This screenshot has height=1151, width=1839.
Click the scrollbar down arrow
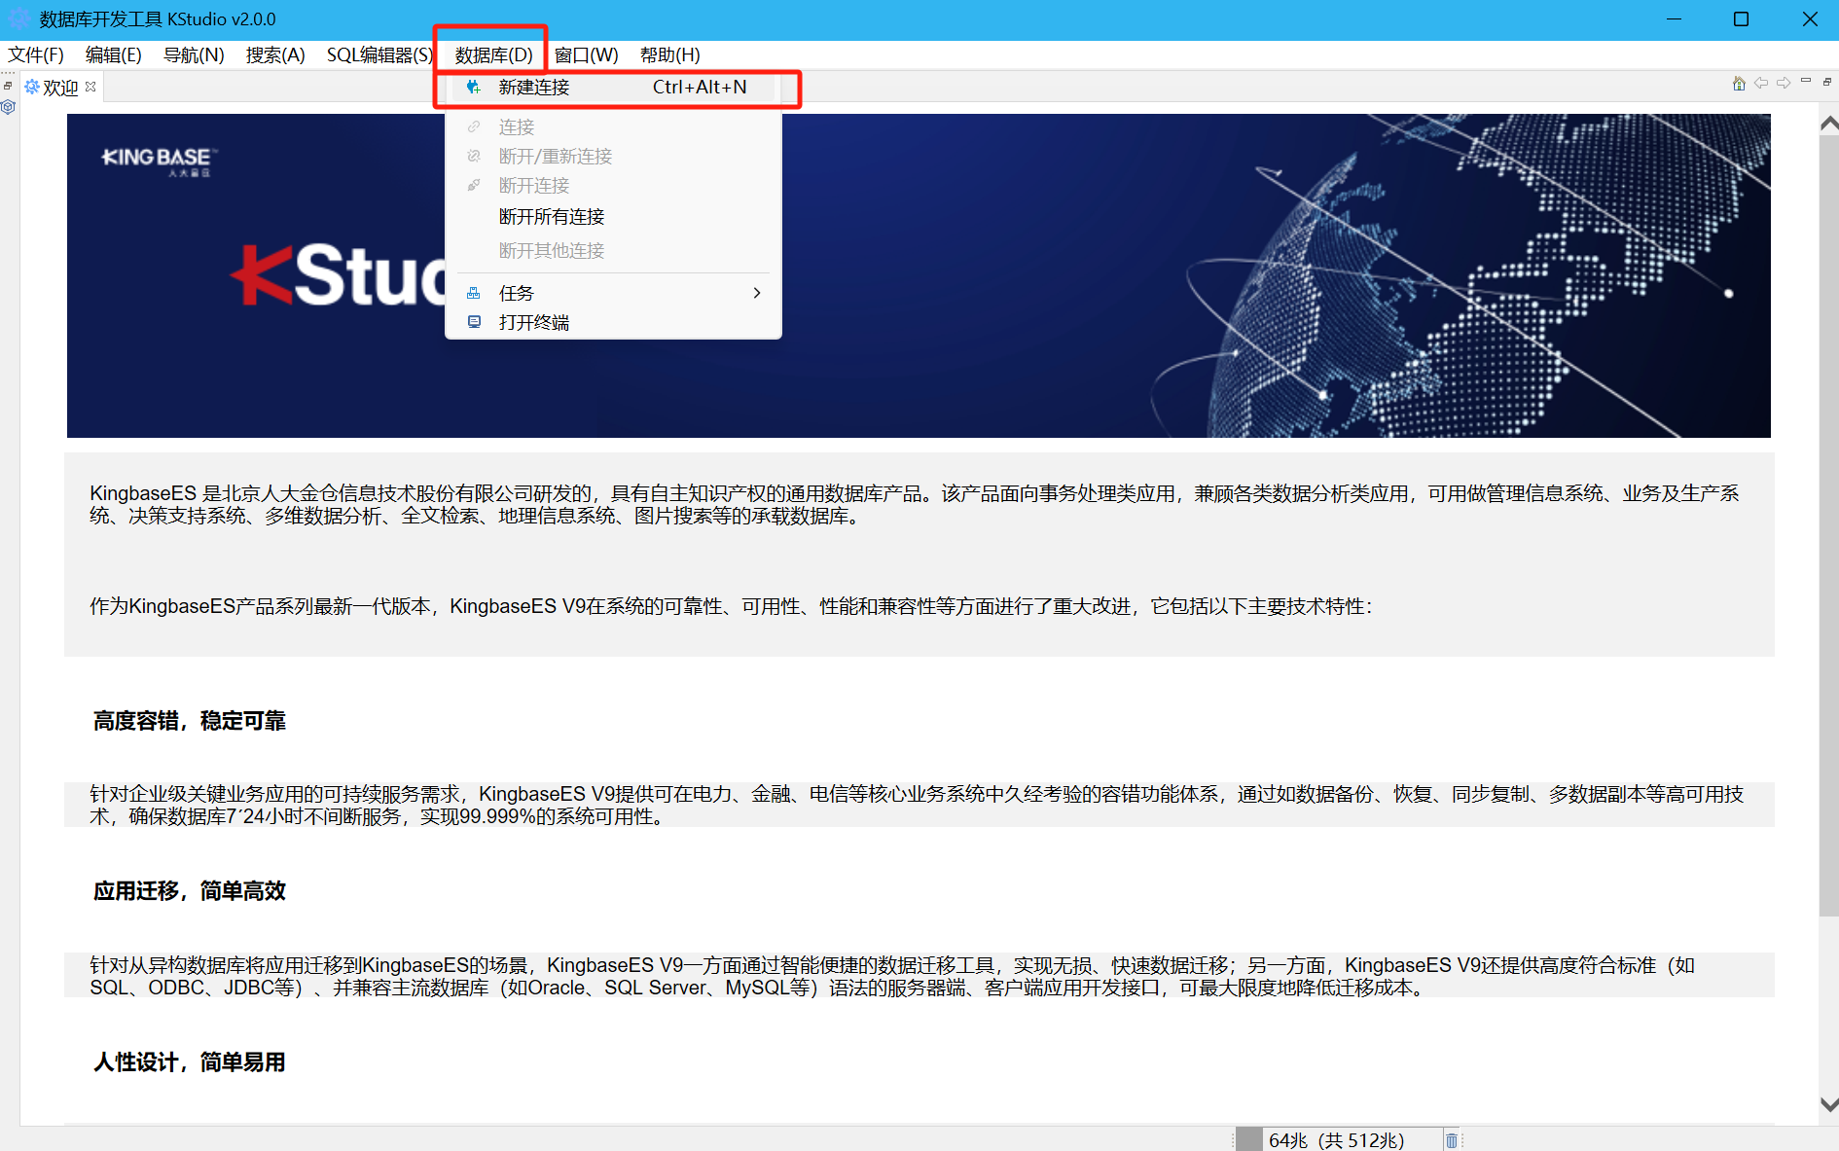(x=1828, y=1105)
